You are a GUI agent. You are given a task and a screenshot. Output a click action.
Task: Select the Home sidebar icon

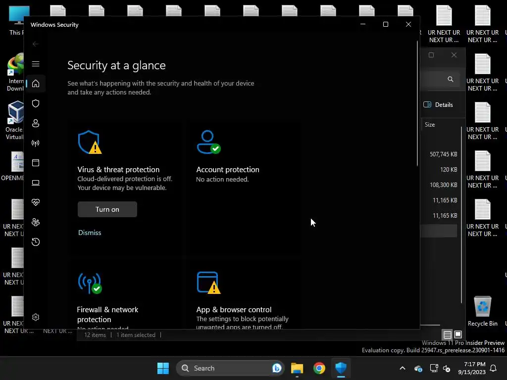36,84
